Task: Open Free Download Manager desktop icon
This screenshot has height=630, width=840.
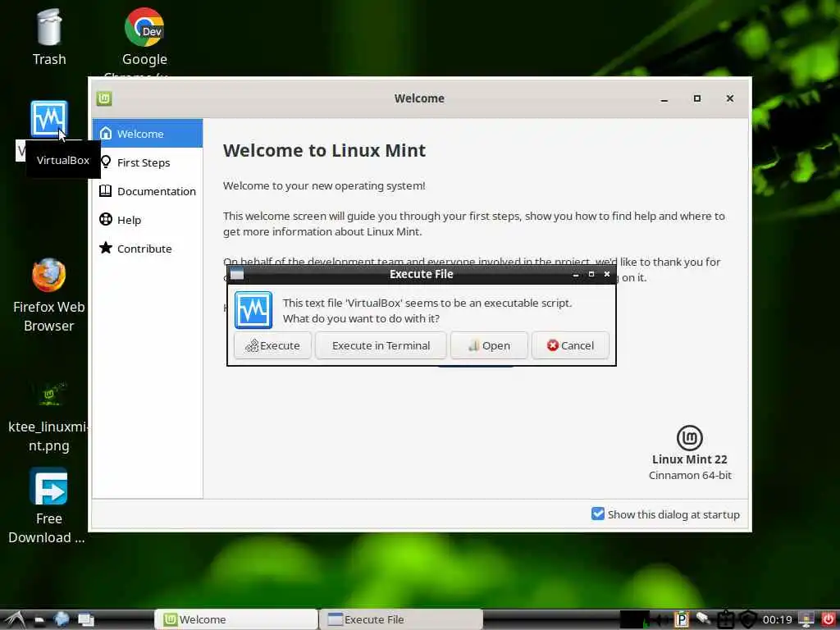Action: tap(48, 505)
